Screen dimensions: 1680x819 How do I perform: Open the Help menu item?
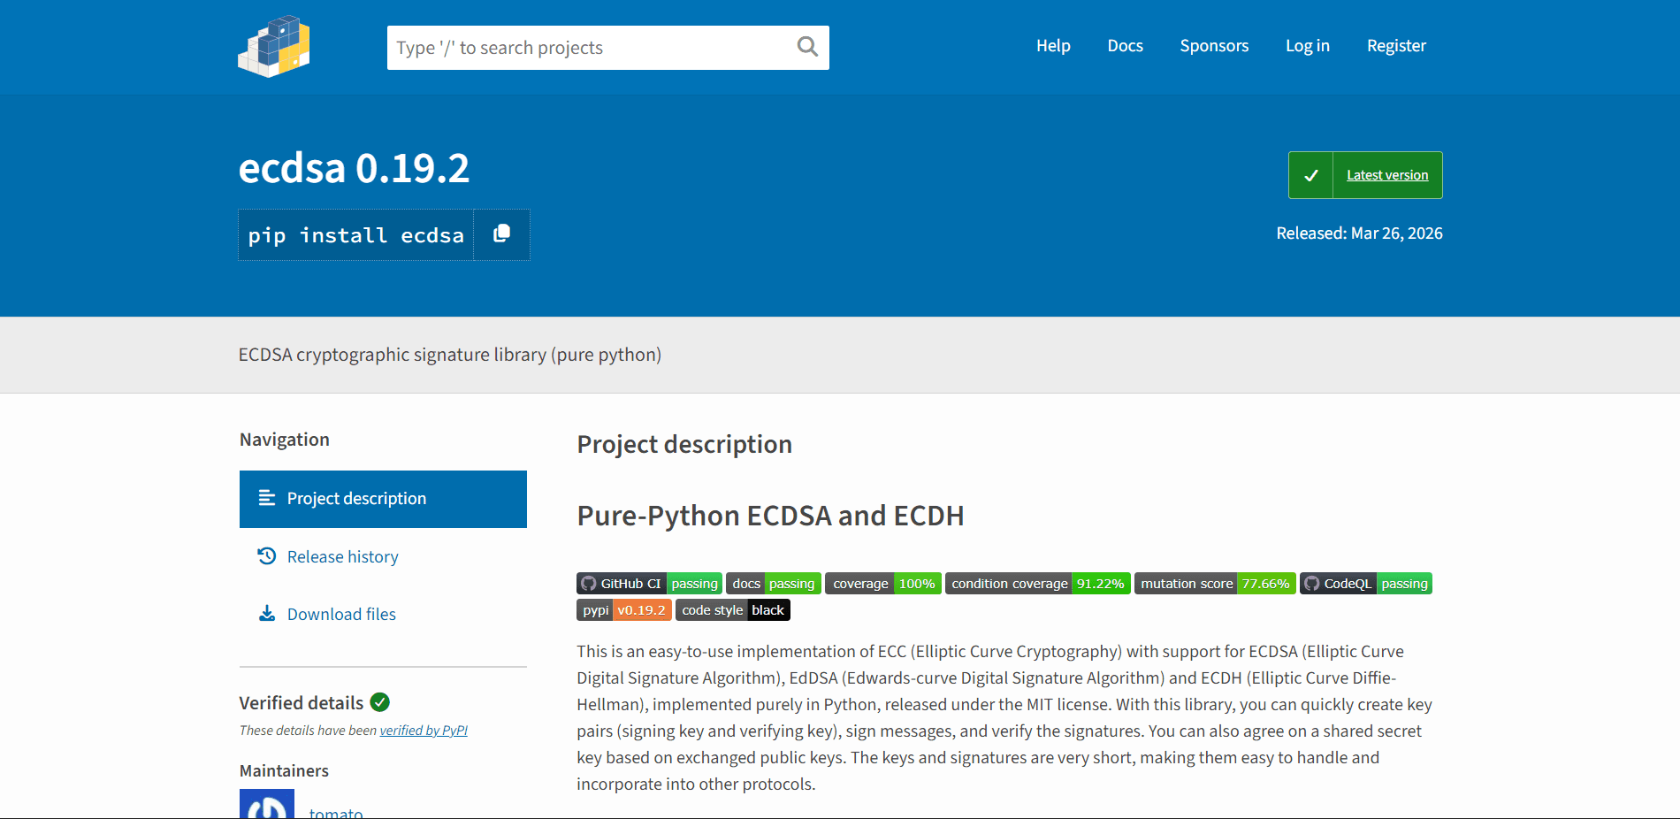tap(1052, 45)
